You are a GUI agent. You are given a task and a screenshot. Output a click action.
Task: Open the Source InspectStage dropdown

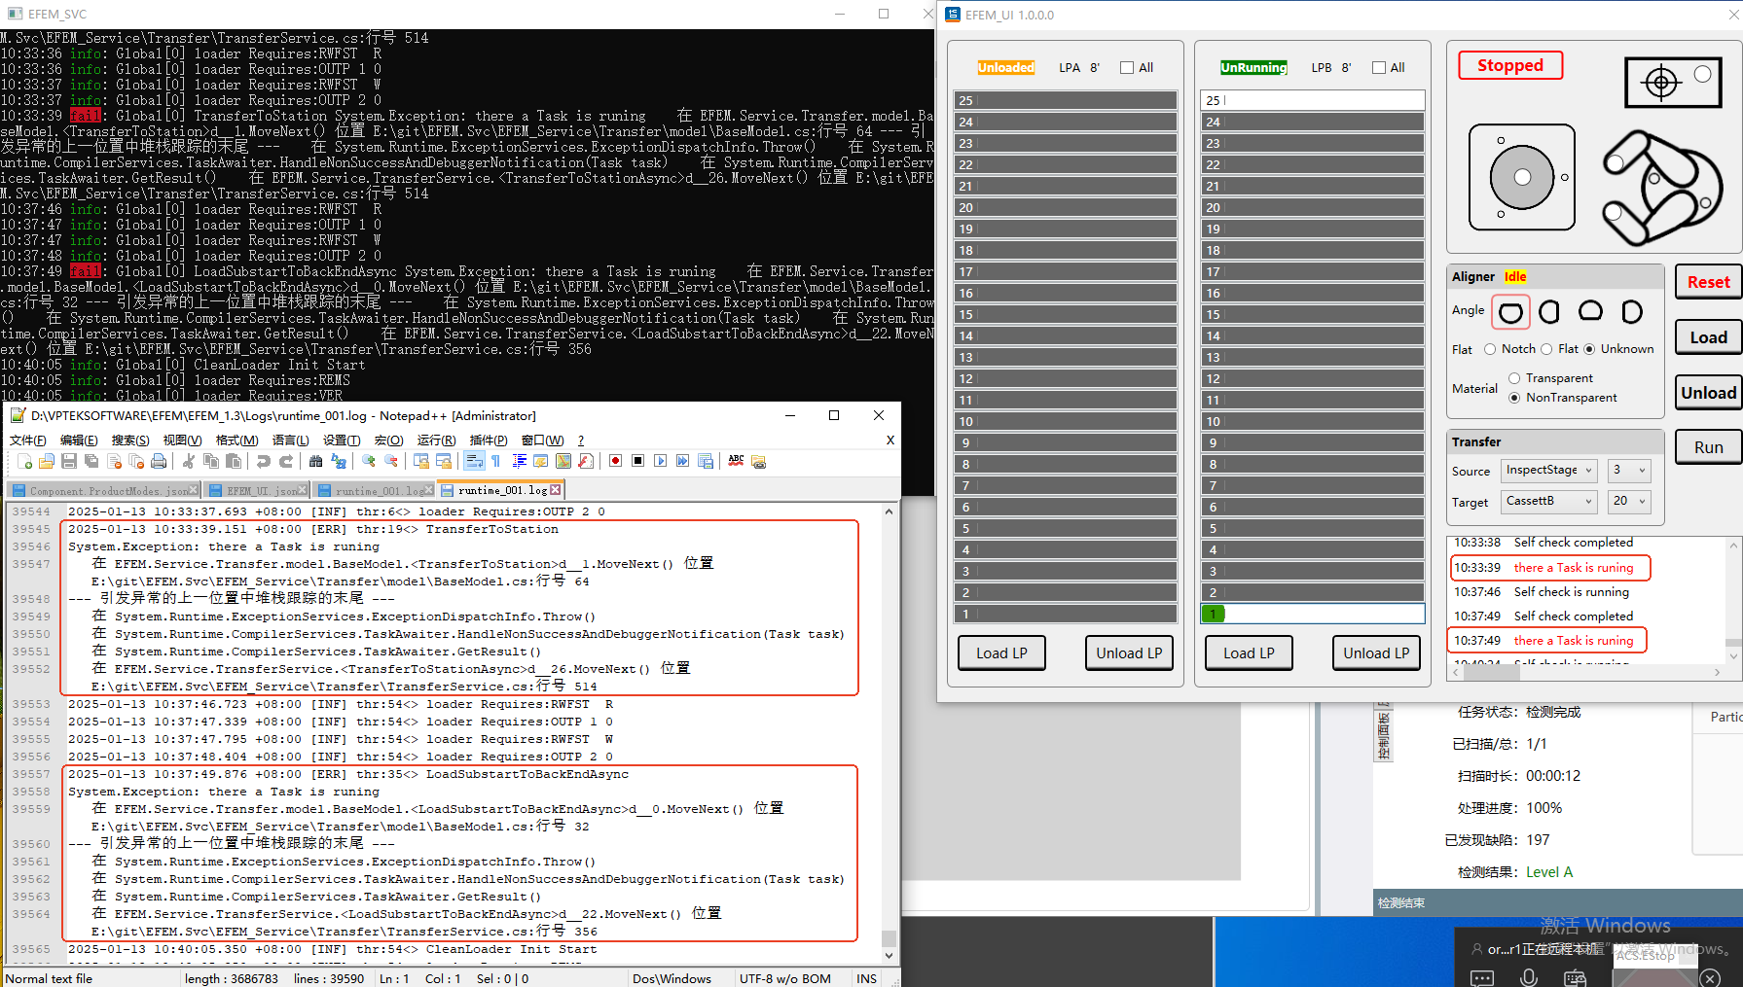point(1548,471)
